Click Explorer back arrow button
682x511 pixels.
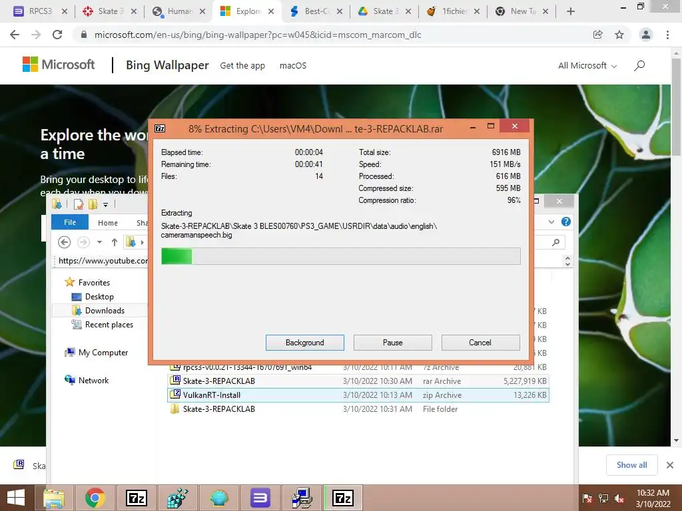pos(64,242)
